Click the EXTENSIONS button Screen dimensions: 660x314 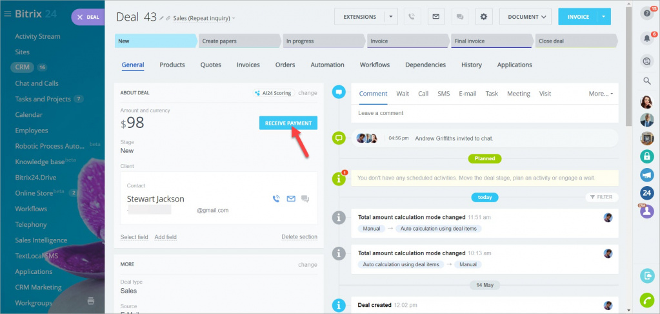359,17
